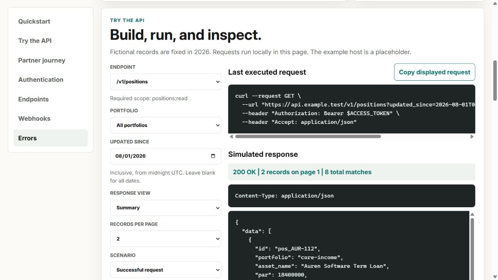Click the page scrollbar down arrow
Screen dimensions: 498x280
495,277
